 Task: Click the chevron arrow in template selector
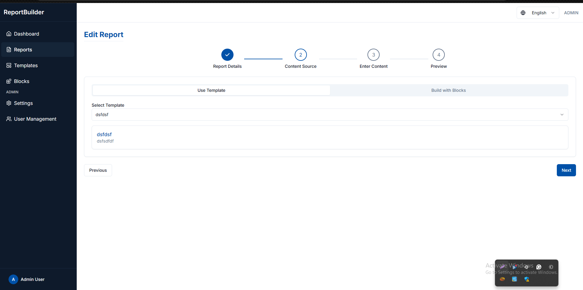562,115
